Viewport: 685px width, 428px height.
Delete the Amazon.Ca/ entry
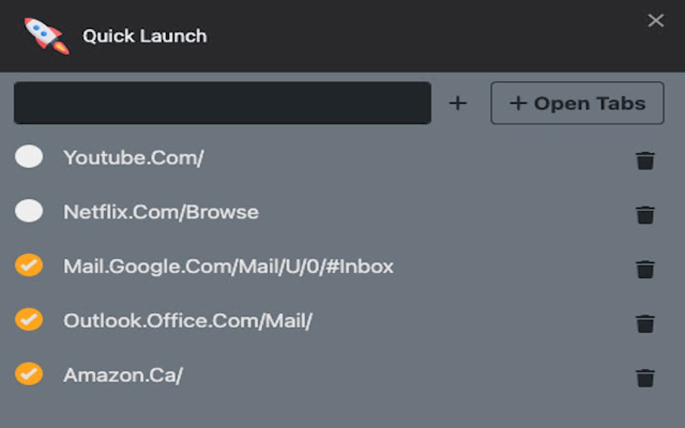(645, 378)
